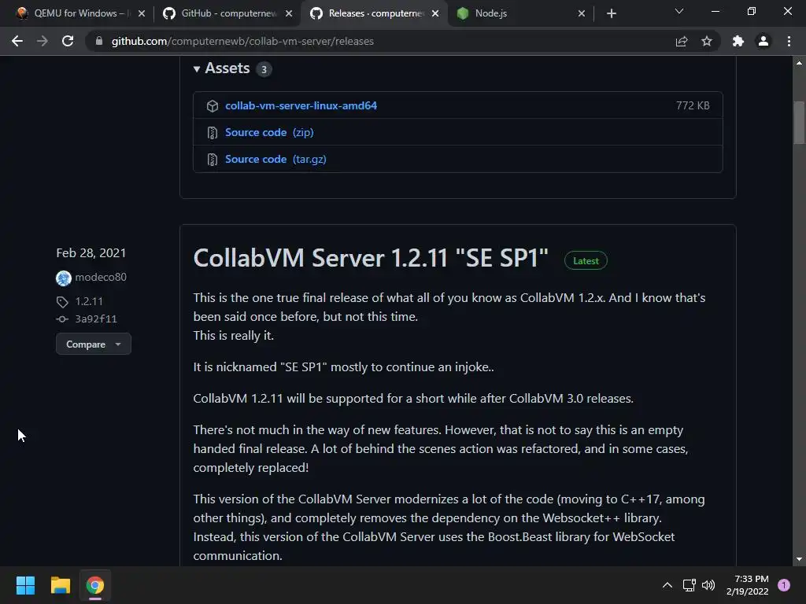The width and height of the screenshot is (806, 604).
Task: Share this page using the share icon
Action: click(682, 41)
